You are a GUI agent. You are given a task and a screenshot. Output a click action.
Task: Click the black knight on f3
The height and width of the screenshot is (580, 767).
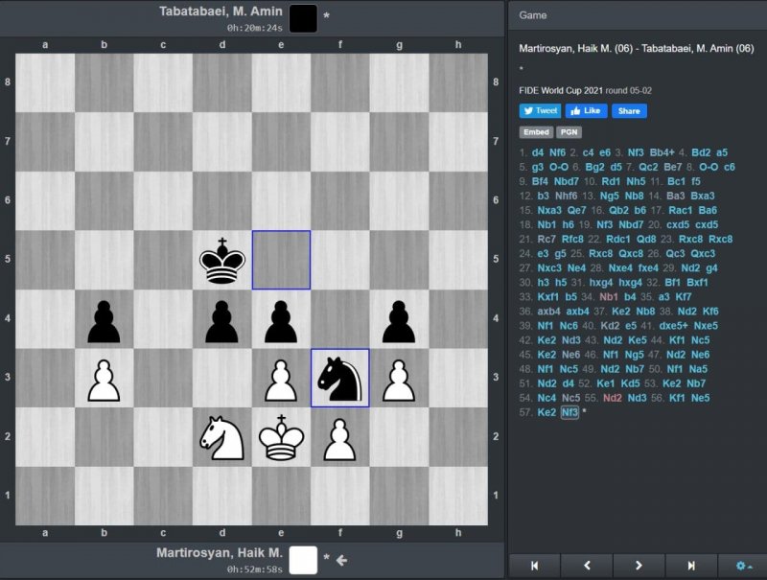(340, 378)
